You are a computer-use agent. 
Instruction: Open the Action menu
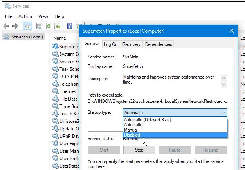[25, 16]
